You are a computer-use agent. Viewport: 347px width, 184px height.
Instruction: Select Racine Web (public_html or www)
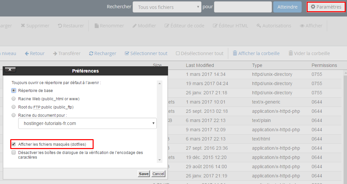(x=14, y=99)
